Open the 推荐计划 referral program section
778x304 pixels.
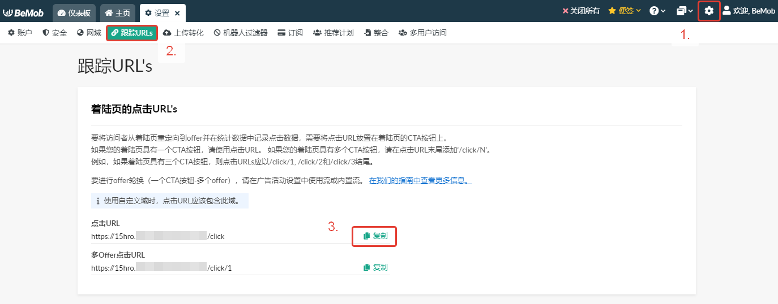pyautogui.click(x=334, y=33)
